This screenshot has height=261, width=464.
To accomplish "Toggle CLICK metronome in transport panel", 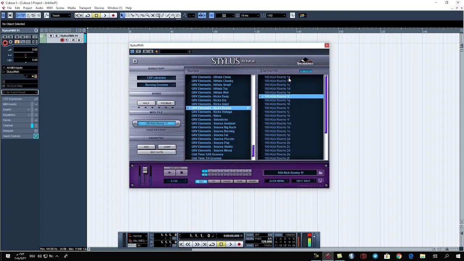I will coord(250,235).
